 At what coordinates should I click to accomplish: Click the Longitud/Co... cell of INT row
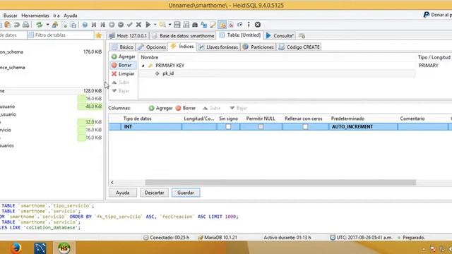[x=199, y=127]
